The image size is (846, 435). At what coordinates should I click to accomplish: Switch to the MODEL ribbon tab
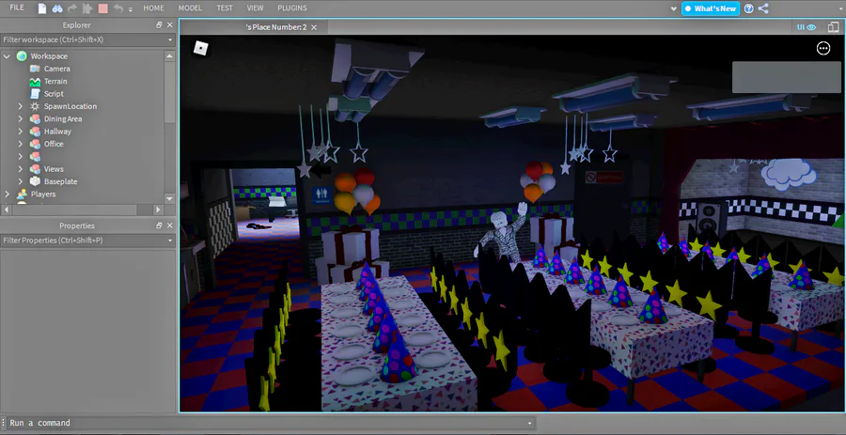[190, 8]
